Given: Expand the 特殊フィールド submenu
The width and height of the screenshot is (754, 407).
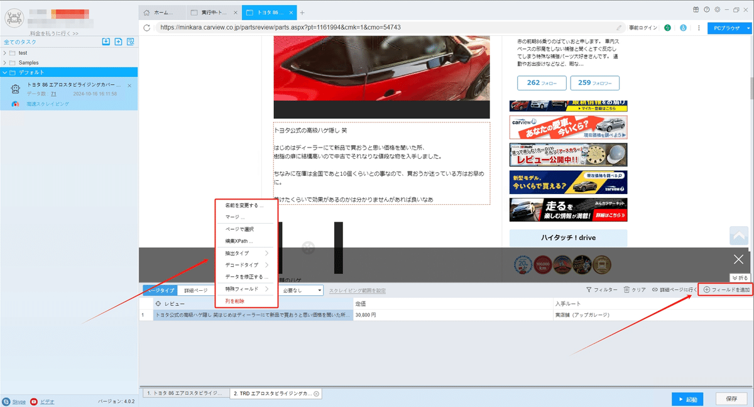Looking at the screenshot, I should tap(241, 289).
